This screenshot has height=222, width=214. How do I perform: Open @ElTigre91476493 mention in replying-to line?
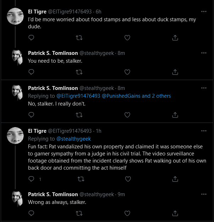coord(78,96)
